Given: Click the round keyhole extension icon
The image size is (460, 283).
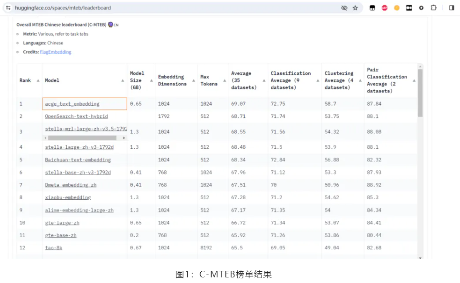Looking at the screenshot, I should 421,8.
